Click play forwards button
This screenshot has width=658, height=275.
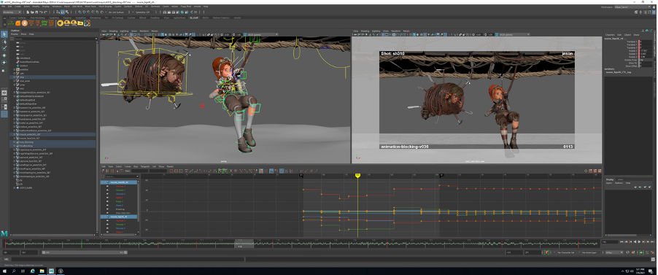point(639,242)
